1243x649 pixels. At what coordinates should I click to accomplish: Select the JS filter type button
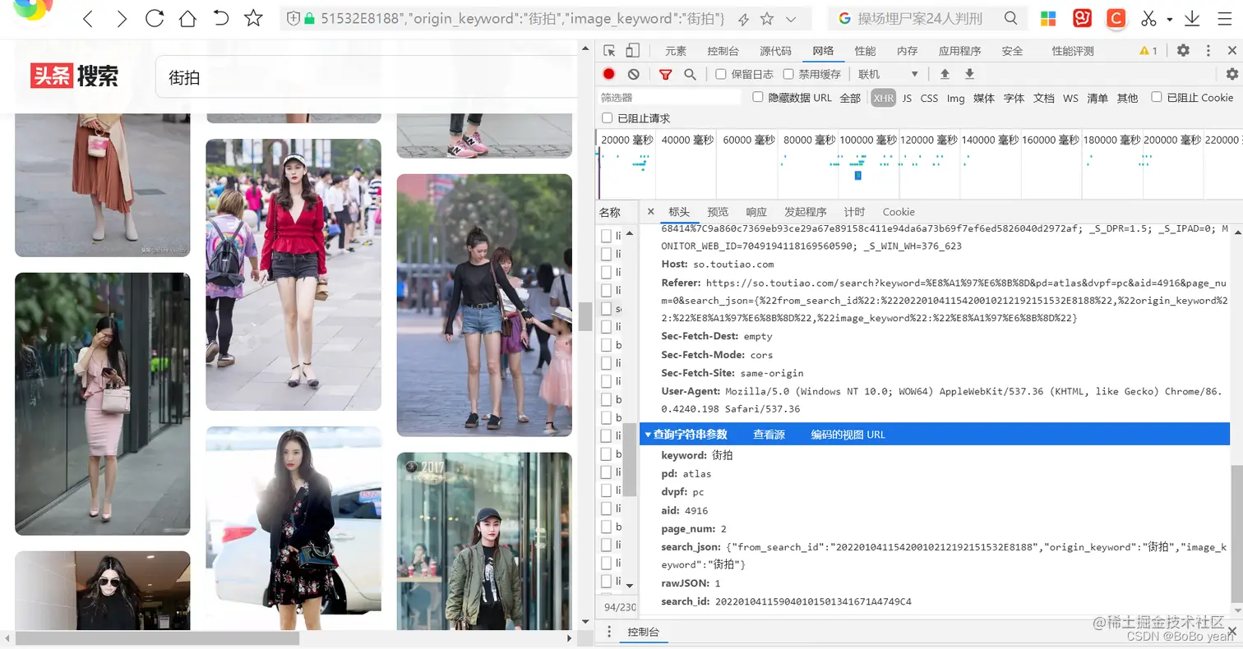pyautogui.click(x=907, y=98)
